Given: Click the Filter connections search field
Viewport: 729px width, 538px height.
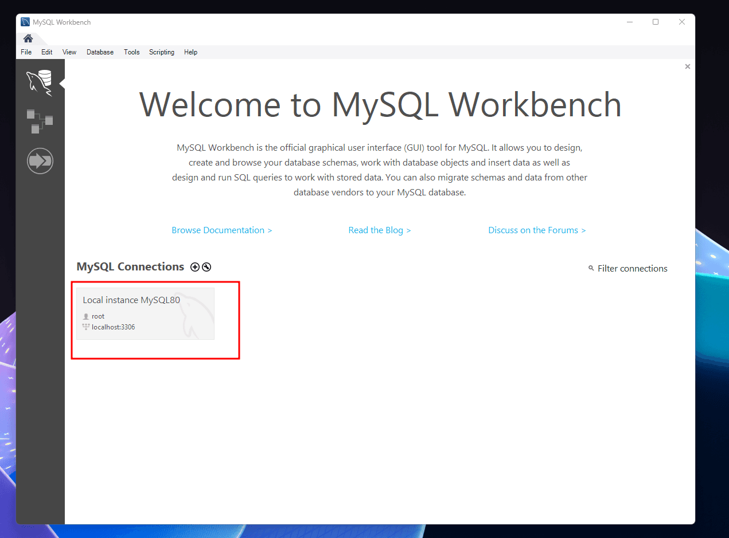Looking at the screenshot, I should coord(633,269).
